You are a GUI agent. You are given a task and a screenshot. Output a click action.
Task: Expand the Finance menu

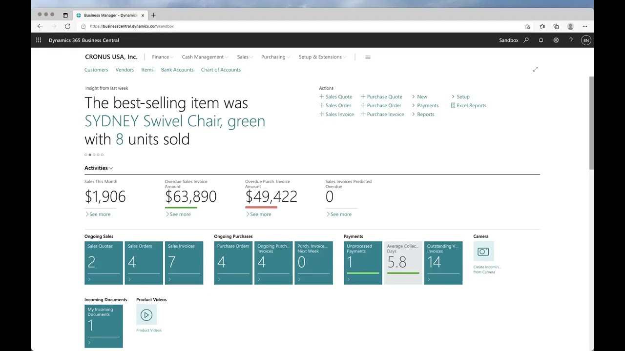(163, 57)
